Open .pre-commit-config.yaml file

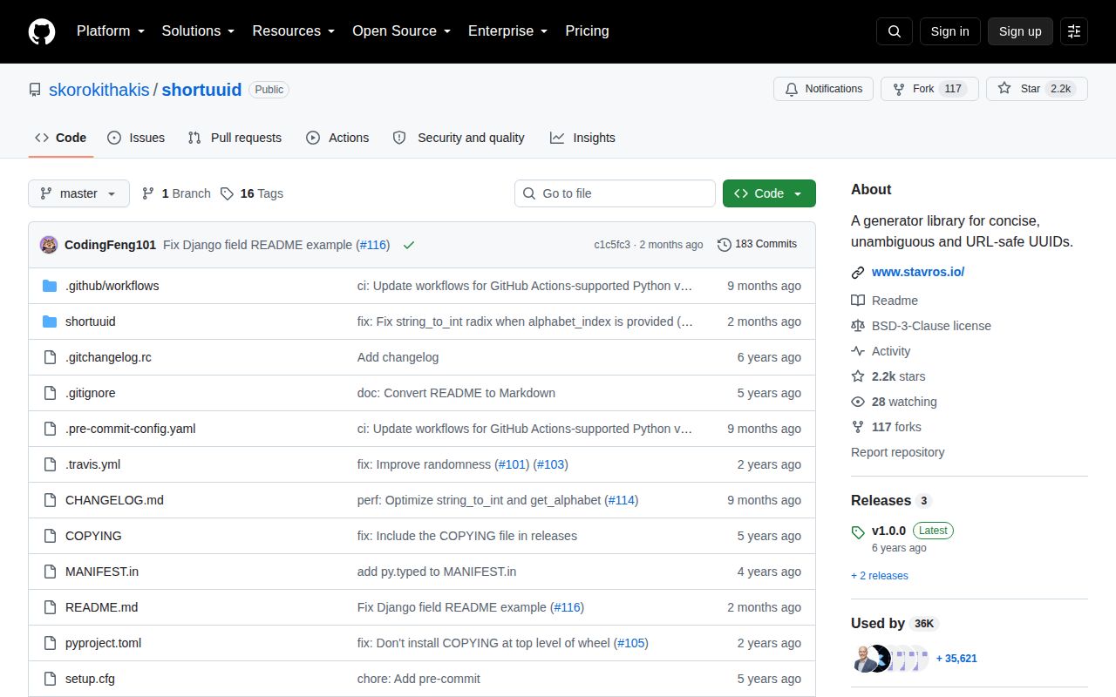point(131,429)
